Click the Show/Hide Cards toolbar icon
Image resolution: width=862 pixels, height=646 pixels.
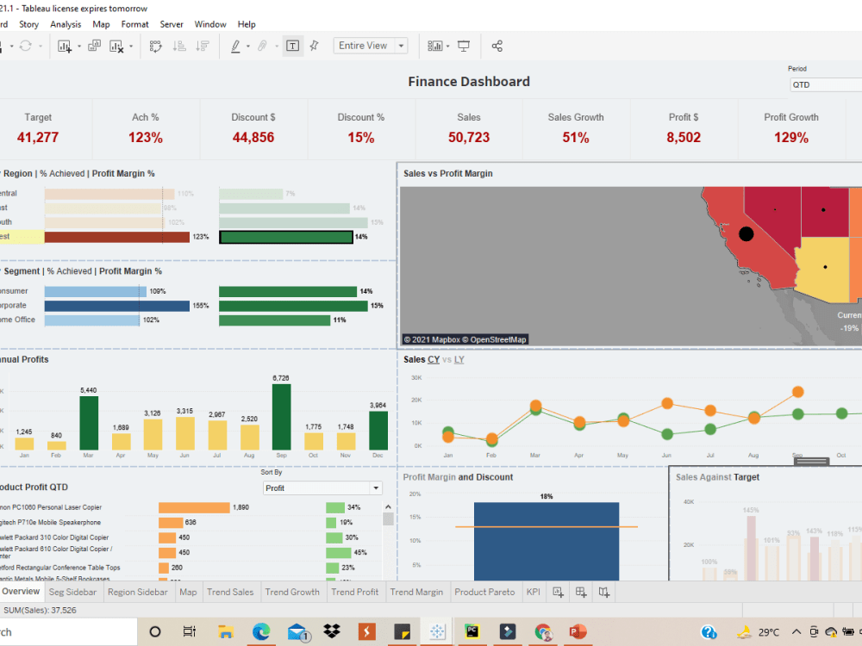pos(435,46)
